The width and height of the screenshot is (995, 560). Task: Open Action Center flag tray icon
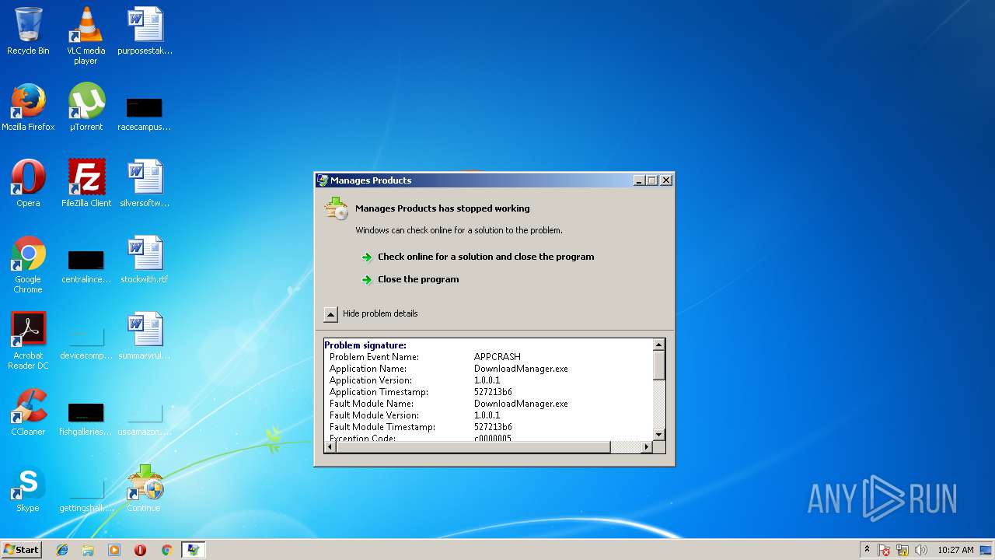[x=884, y=550]
